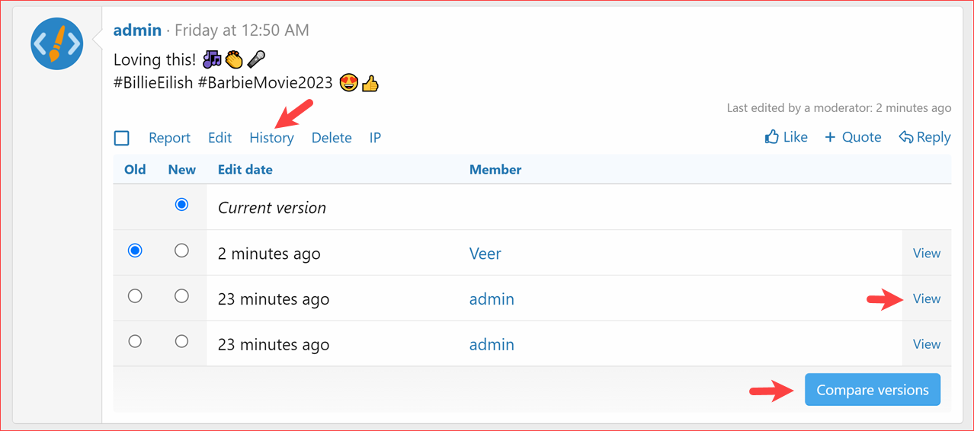Delete the post
This screenshot has height=431, width=974.
(332, 138)
